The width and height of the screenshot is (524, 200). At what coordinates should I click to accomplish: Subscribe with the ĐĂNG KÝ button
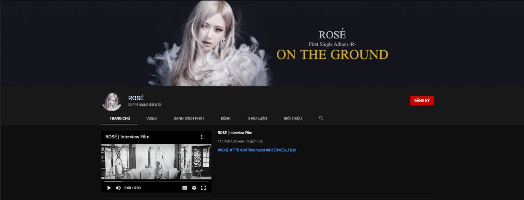click(422, 101)
